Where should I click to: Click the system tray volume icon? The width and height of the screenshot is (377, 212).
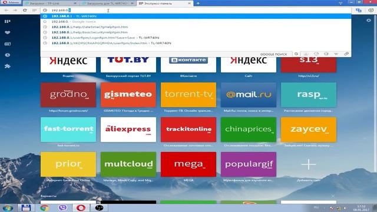point(345,208)
